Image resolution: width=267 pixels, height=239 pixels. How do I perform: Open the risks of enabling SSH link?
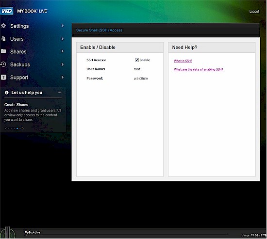coord(199,69)
